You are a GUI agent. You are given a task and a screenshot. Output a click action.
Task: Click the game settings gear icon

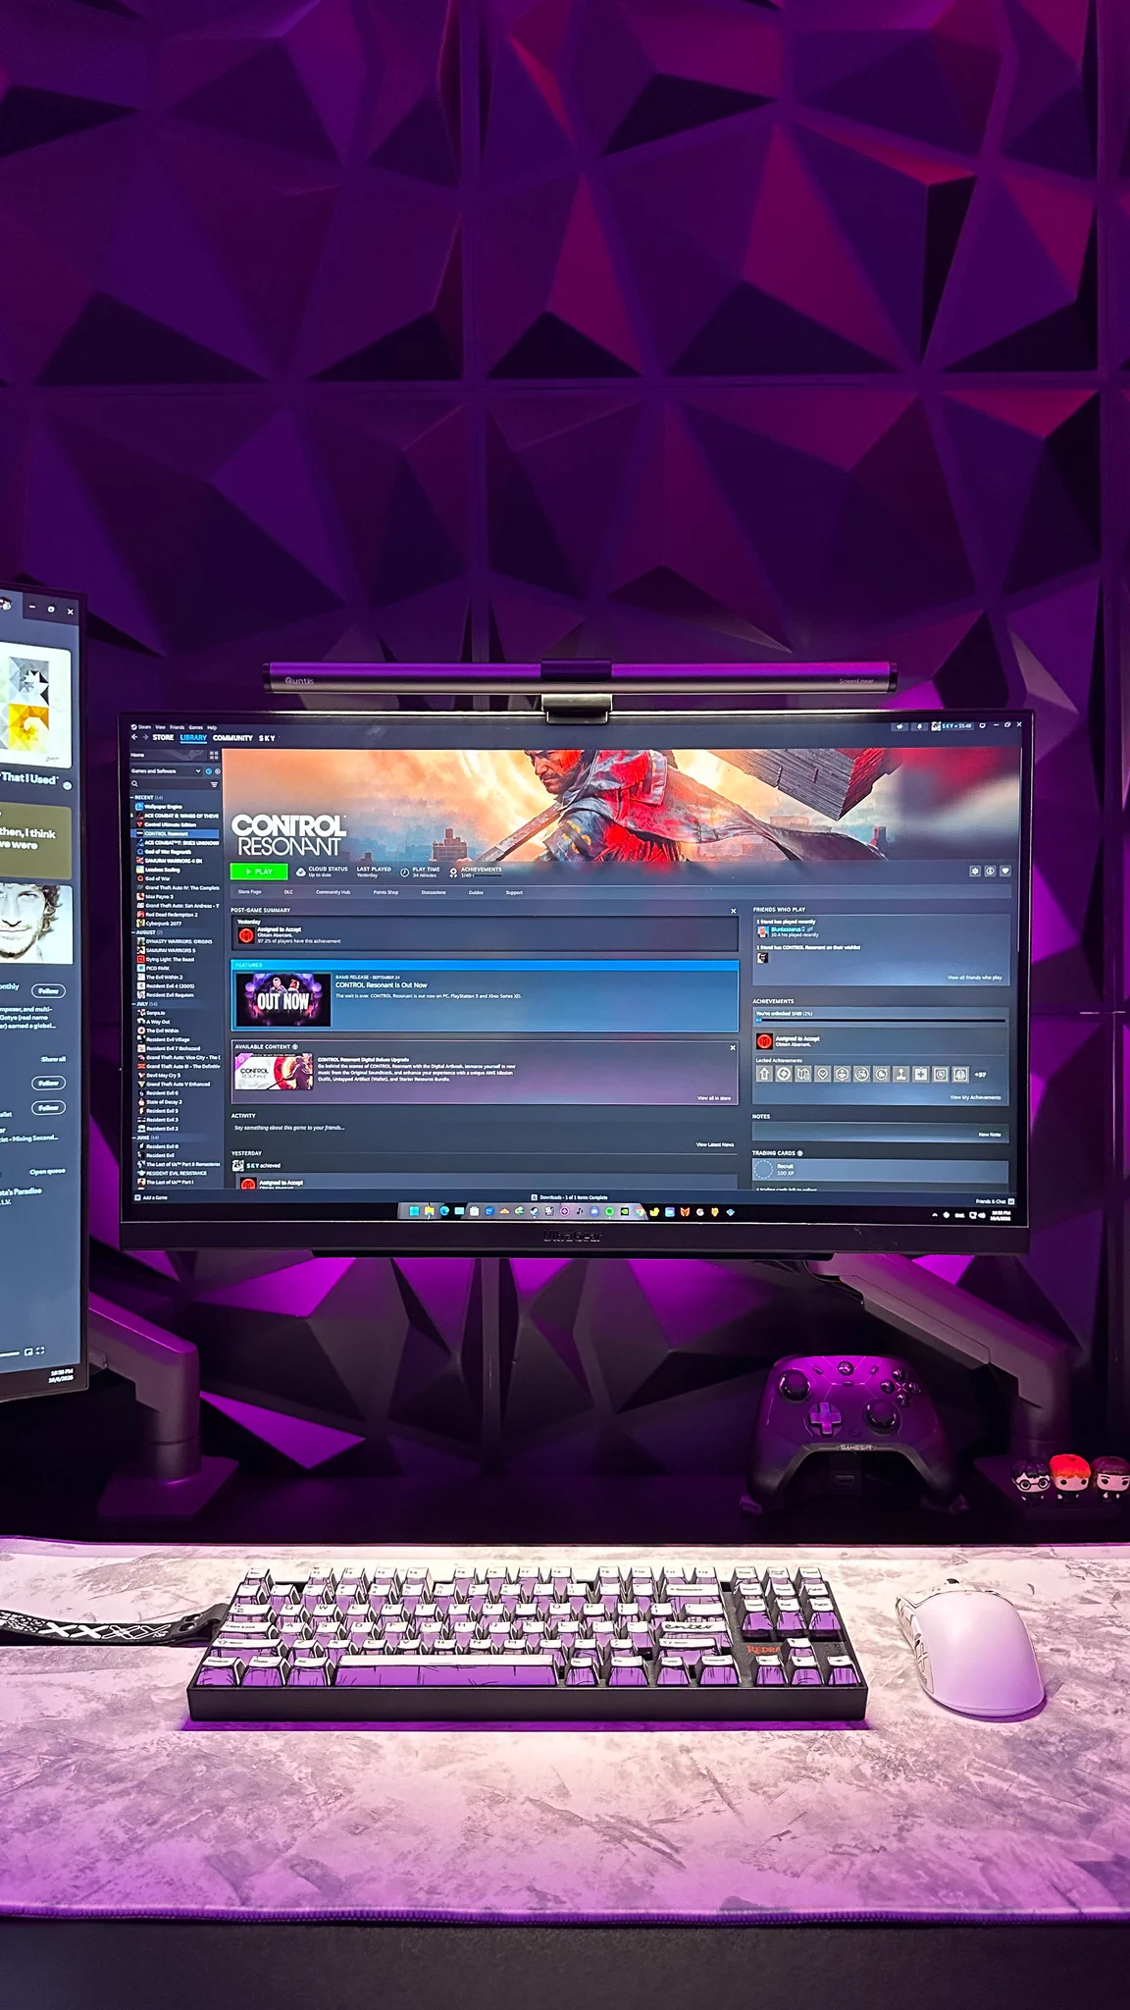pyautogui.click(x=974, y=871)
